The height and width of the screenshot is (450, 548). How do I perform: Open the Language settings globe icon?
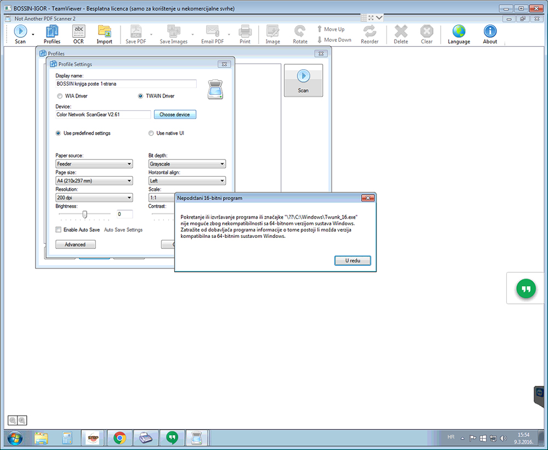459,34
